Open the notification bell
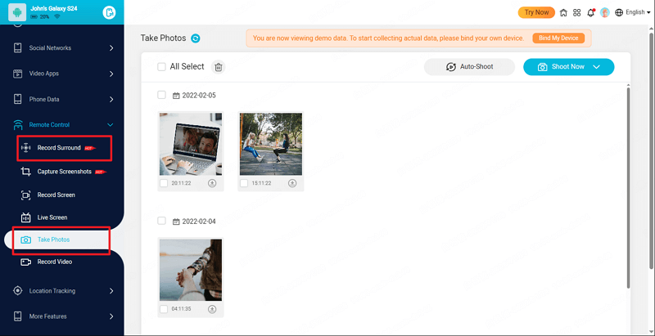Viewport: 655px width, 336px height. coord(590,12)
